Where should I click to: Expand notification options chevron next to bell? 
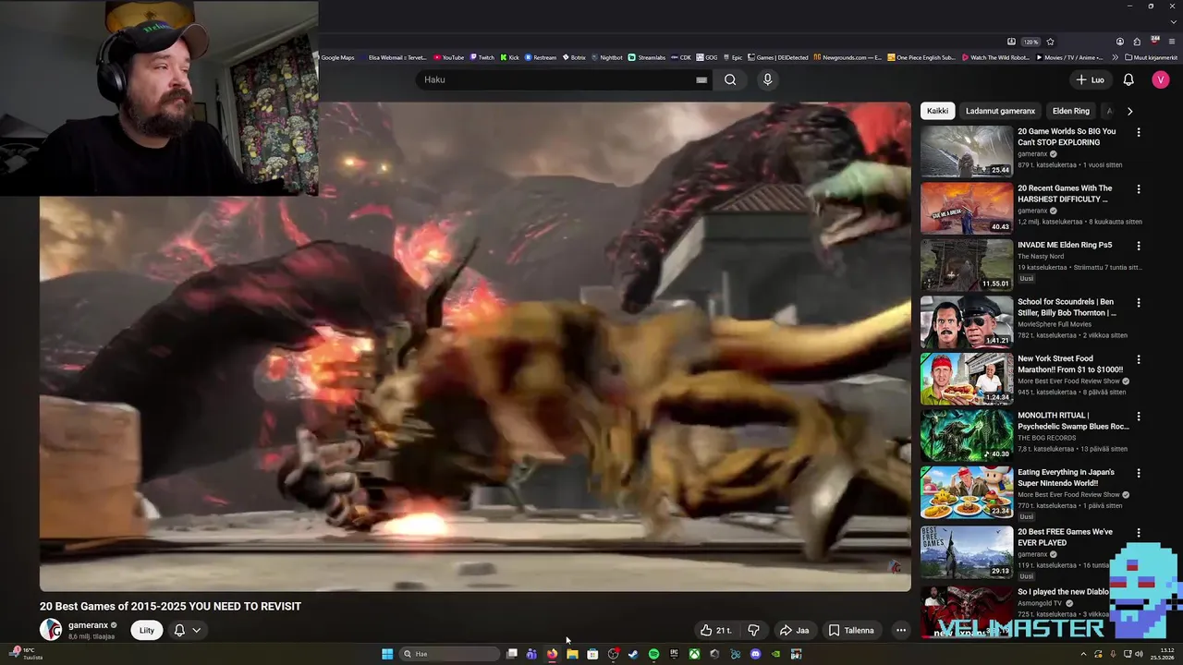click(196, 630)
